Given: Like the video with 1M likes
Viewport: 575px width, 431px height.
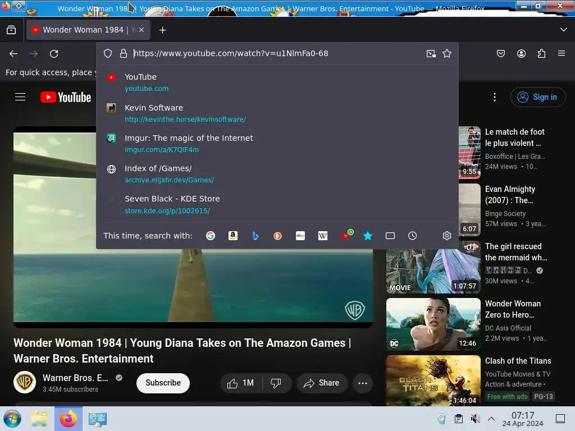Looking at the screenshot, I should pyautogui.click(x=241, y=383).
